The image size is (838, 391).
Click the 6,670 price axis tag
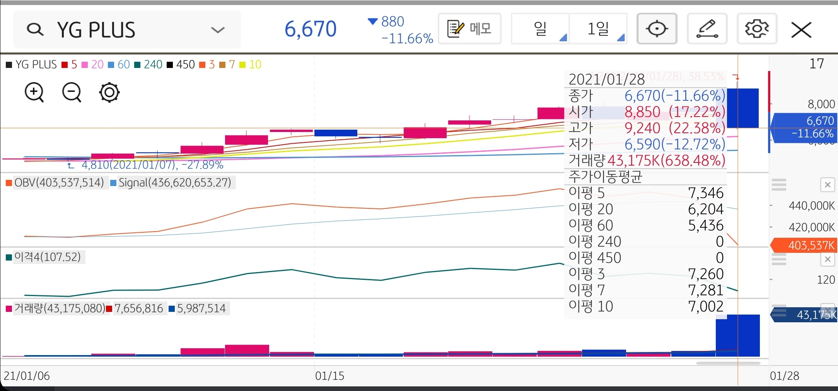click(804, 127)
